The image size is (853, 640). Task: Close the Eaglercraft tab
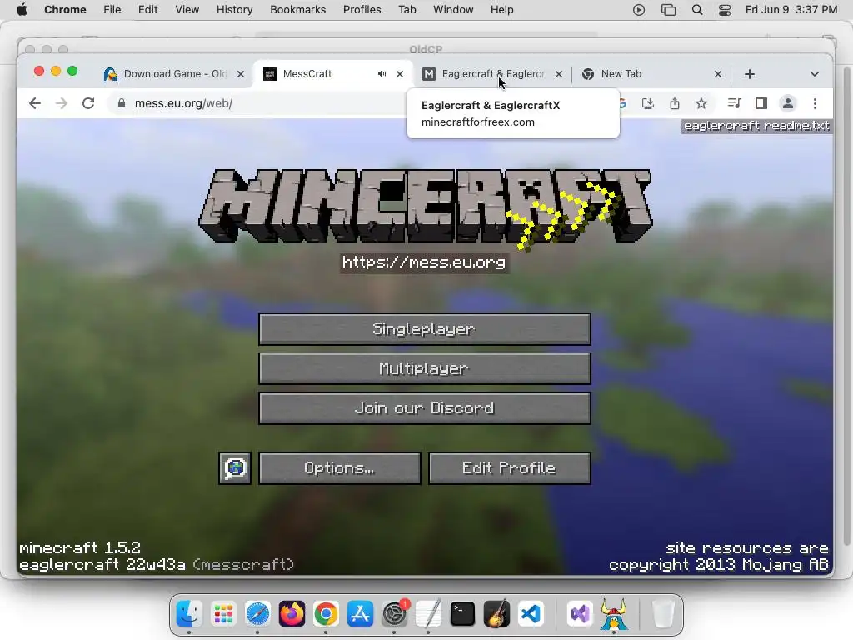point(559,74)
